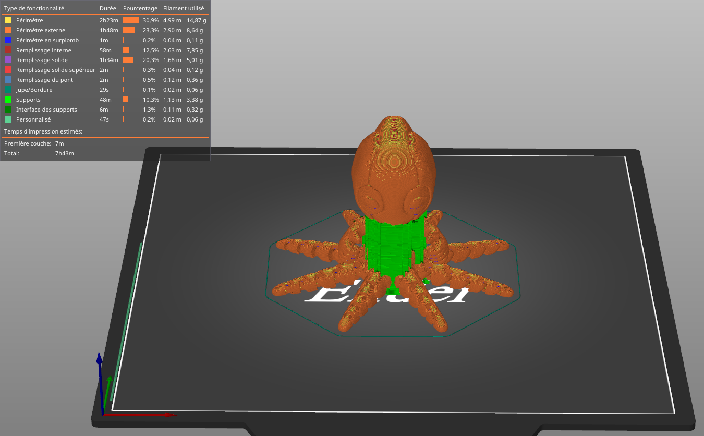The image size is (704, 436).
Task: Click the purple Remplissage solide swatch
Action: (8, 60)
